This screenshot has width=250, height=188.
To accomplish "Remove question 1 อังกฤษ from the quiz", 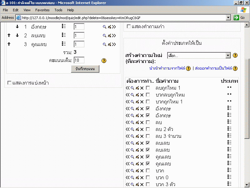I will point(114,27).
